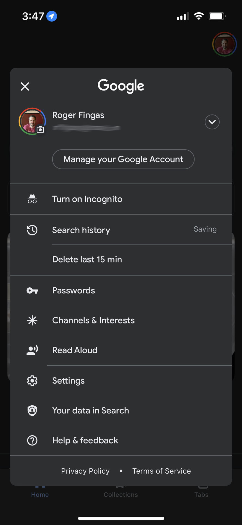This screenshot has width=242, height=525.
Task: Tap the search history clock icon
Action: pyautogui.click(x=32, y=230)
